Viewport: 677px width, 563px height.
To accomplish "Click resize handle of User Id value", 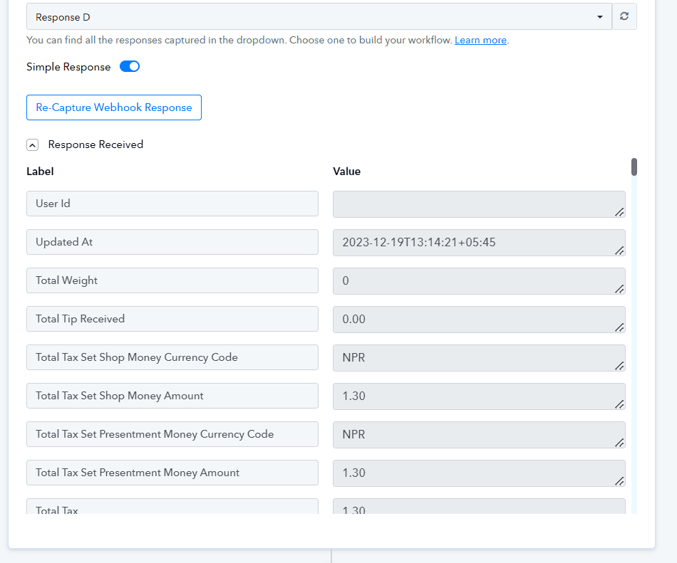I will [x=619, y=211].
